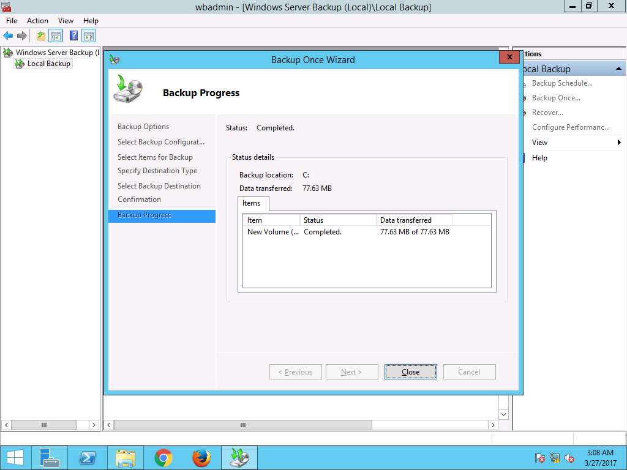Open the Windows Start button

(x=15, y=458)
